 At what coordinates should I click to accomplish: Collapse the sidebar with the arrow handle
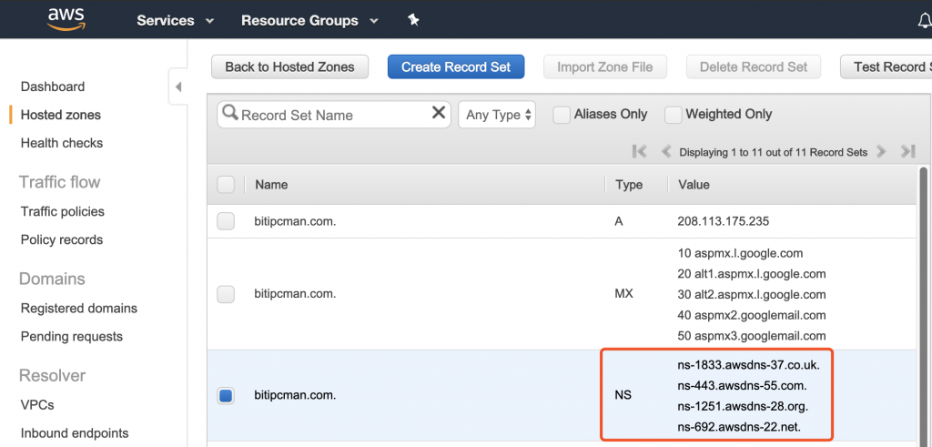pos(177,87)
